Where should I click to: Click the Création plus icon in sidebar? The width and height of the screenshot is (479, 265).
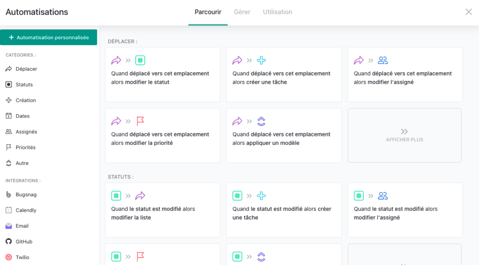[8, 100]
